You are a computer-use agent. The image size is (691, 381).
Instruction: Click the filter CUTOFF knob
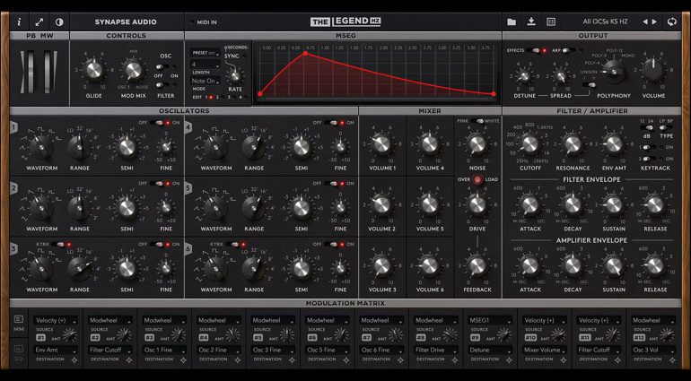point(529,144)
